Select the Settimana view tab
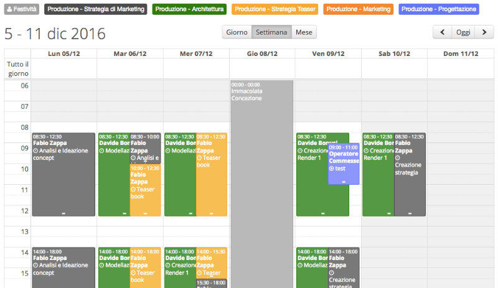The height and width of the screenshot is (288, 498). (x=271, y=32)
